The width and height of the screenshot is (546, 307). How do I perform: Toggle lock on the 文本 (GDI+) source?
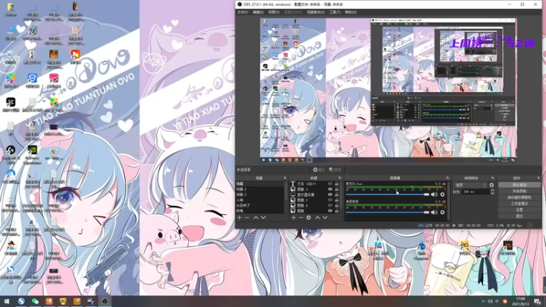coord(336,184)
